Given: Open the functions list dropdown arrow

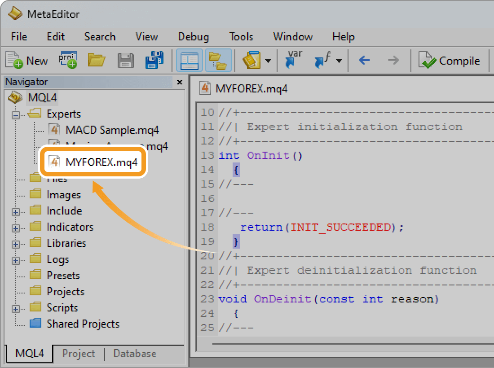Looking at the screenshot, I should (339, 61).
